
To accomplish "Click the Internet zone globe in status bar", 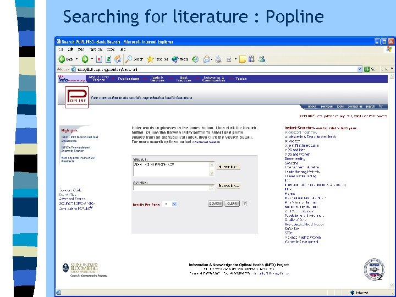I will (353, 293).
